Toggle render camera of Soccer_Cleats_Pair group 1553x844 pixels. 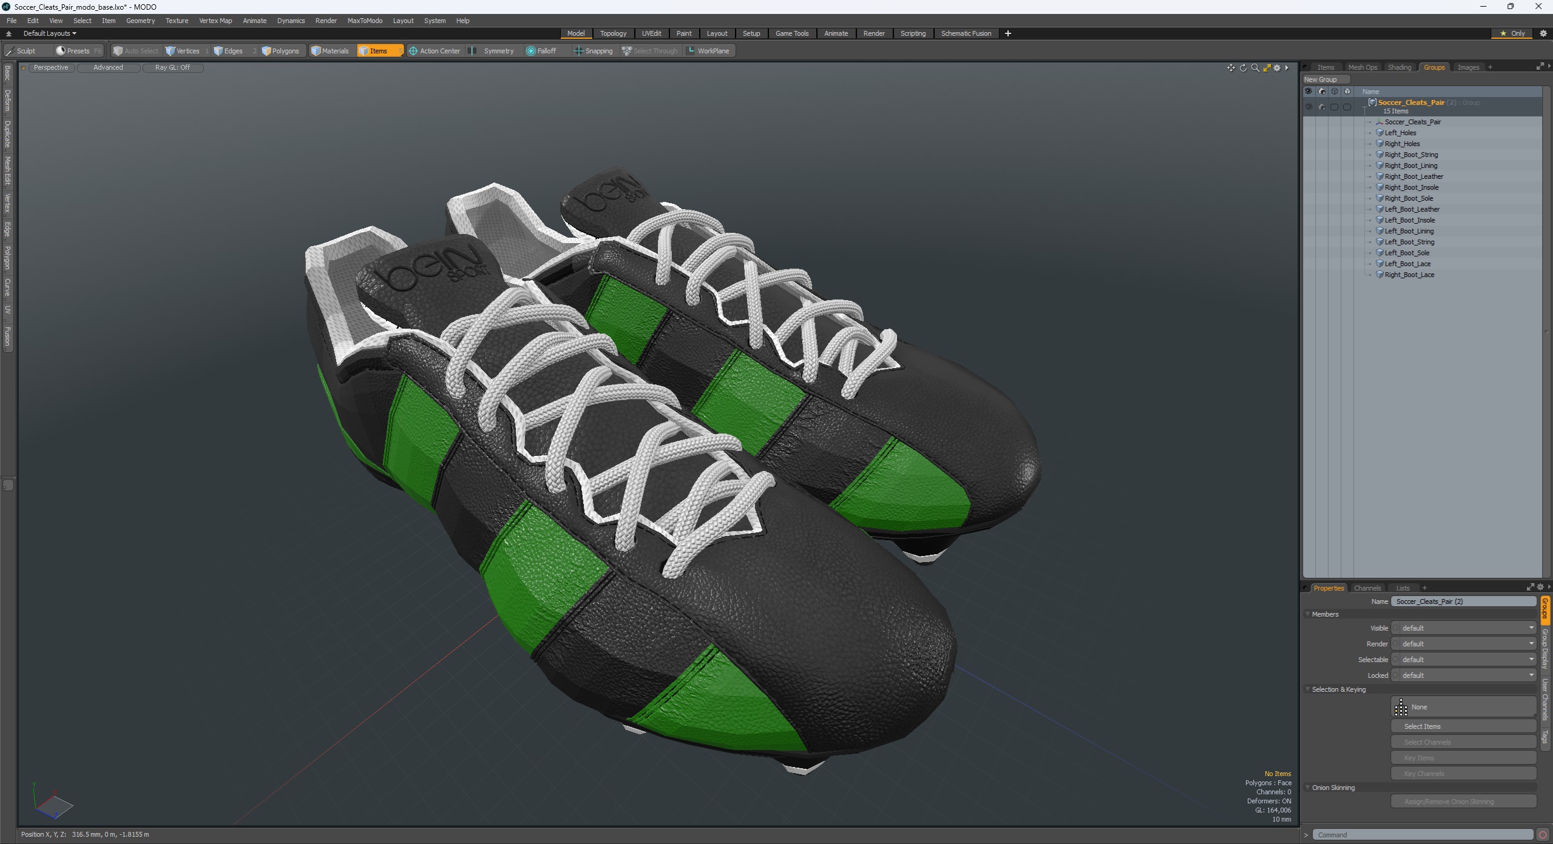coord(1322,107)
